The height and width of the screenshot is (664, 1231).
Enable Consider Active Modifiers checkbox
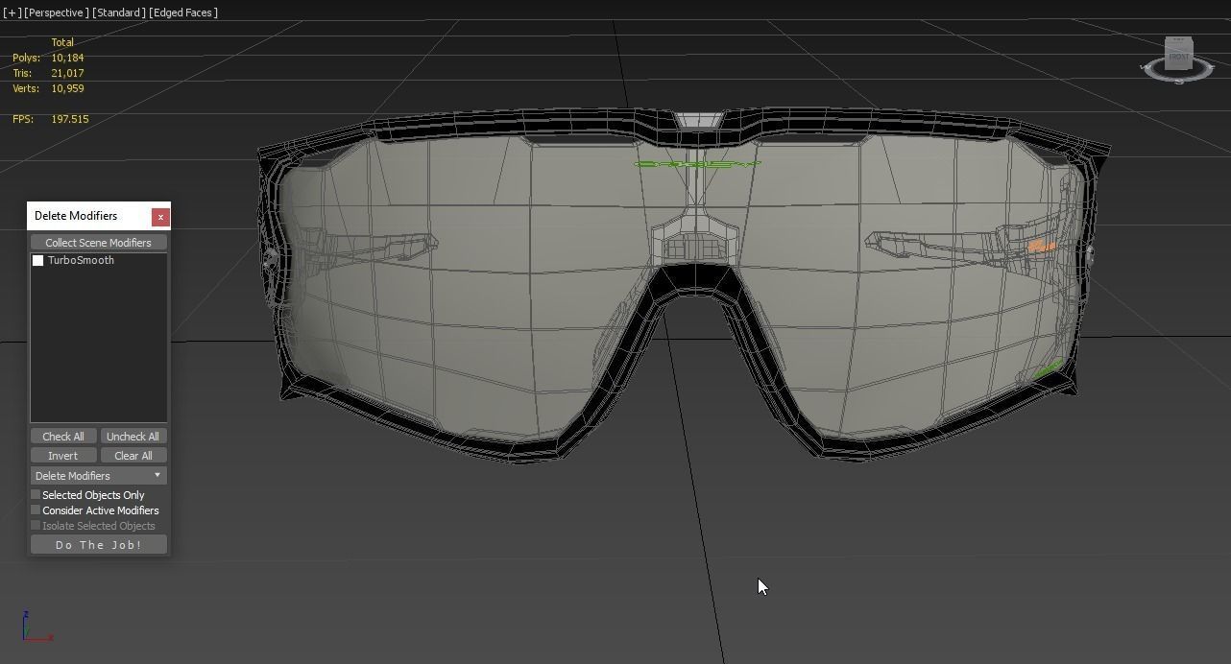click(x=36, y=510)
